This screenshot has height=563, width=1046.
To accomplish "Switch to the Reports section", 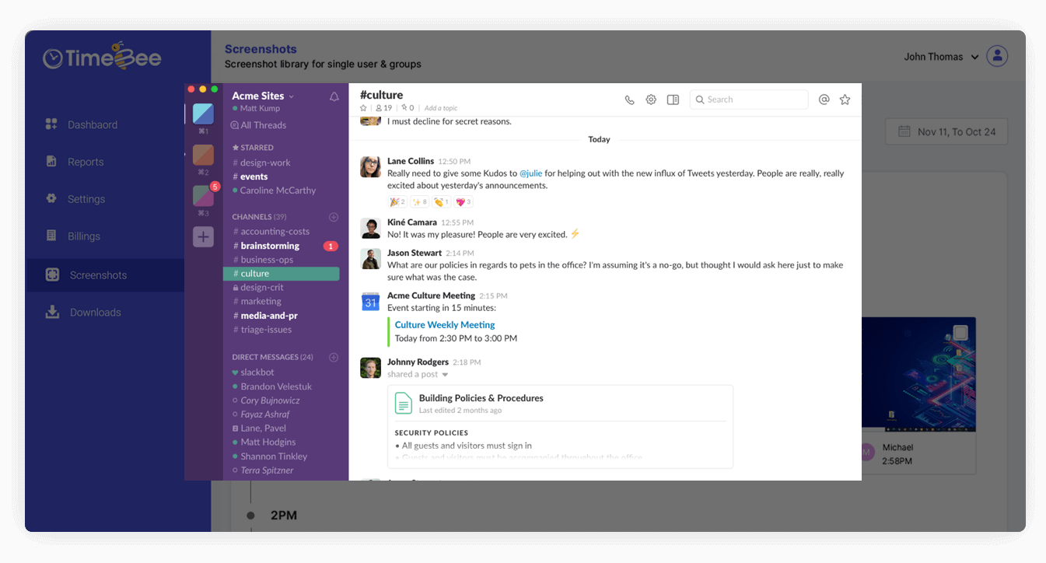I will coord(85,161).
